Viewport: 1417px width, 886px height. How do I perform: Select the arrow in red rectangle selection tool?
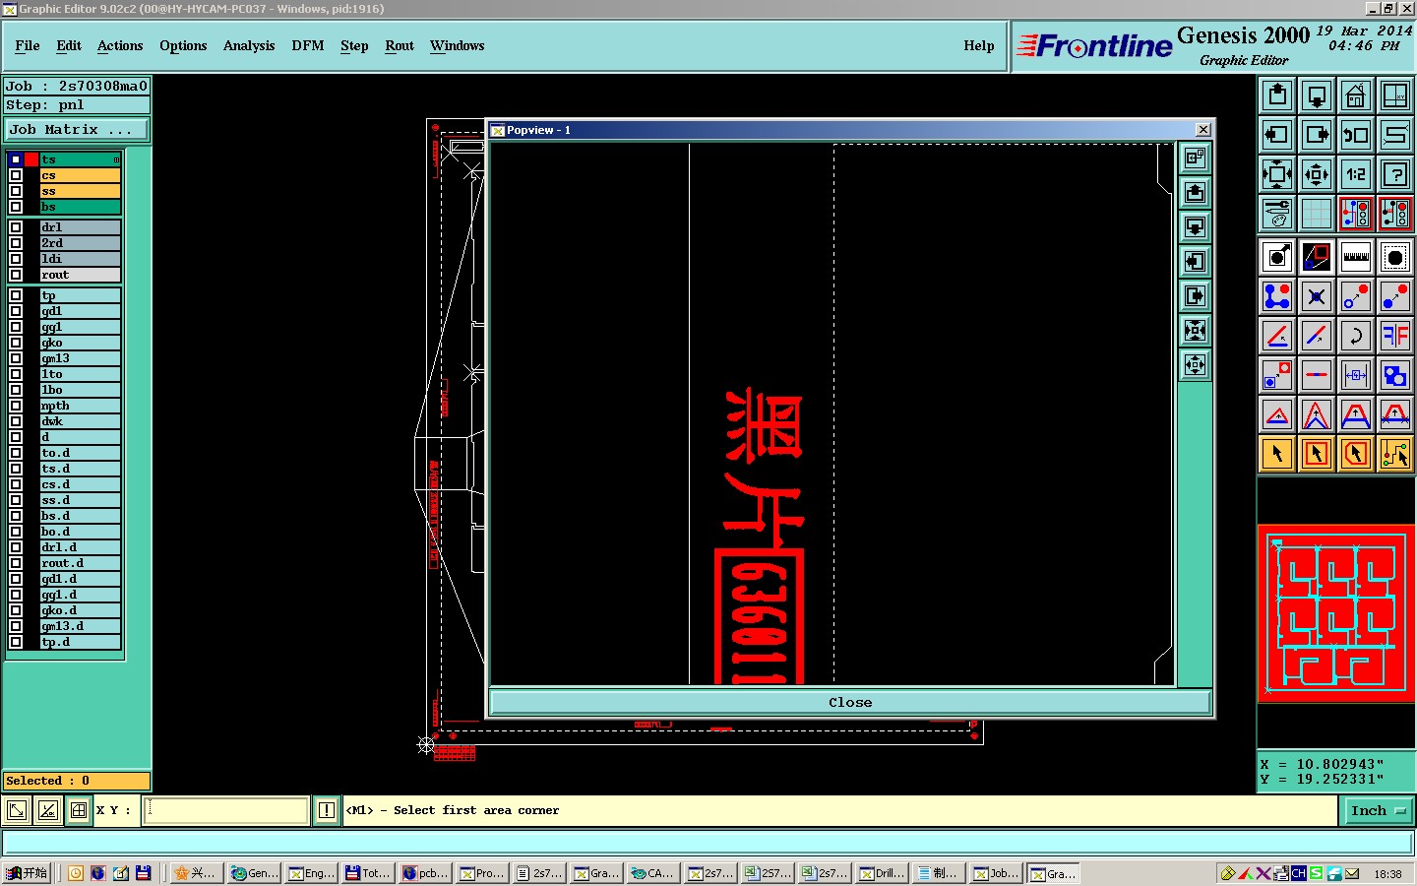coord(1317,454)
